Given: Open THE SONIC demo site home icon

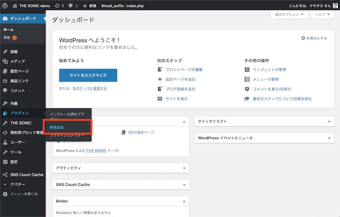Looking at the screenshot, I should click(15, 6).
